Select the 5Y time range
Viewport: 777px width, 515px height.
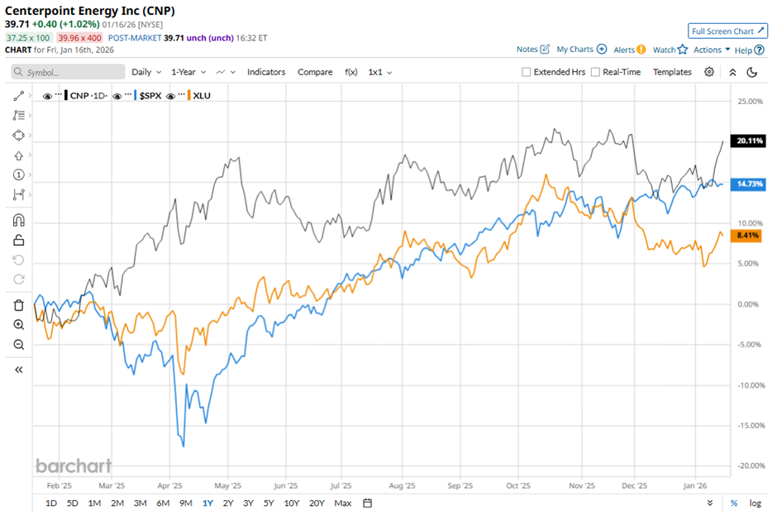269,503
